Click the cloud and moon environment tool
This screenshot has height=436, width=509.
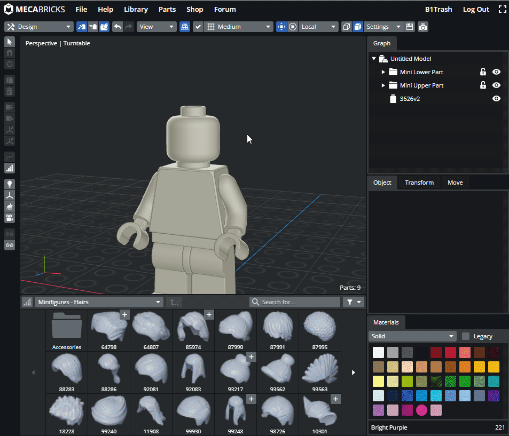point(10,207)
